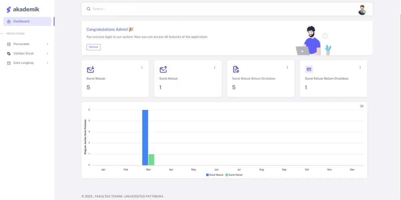Image resolution: width=401 pixels, height=200 pixels.
Task: Click the Surat Masuk envelope icon
Action: [90, 69]
